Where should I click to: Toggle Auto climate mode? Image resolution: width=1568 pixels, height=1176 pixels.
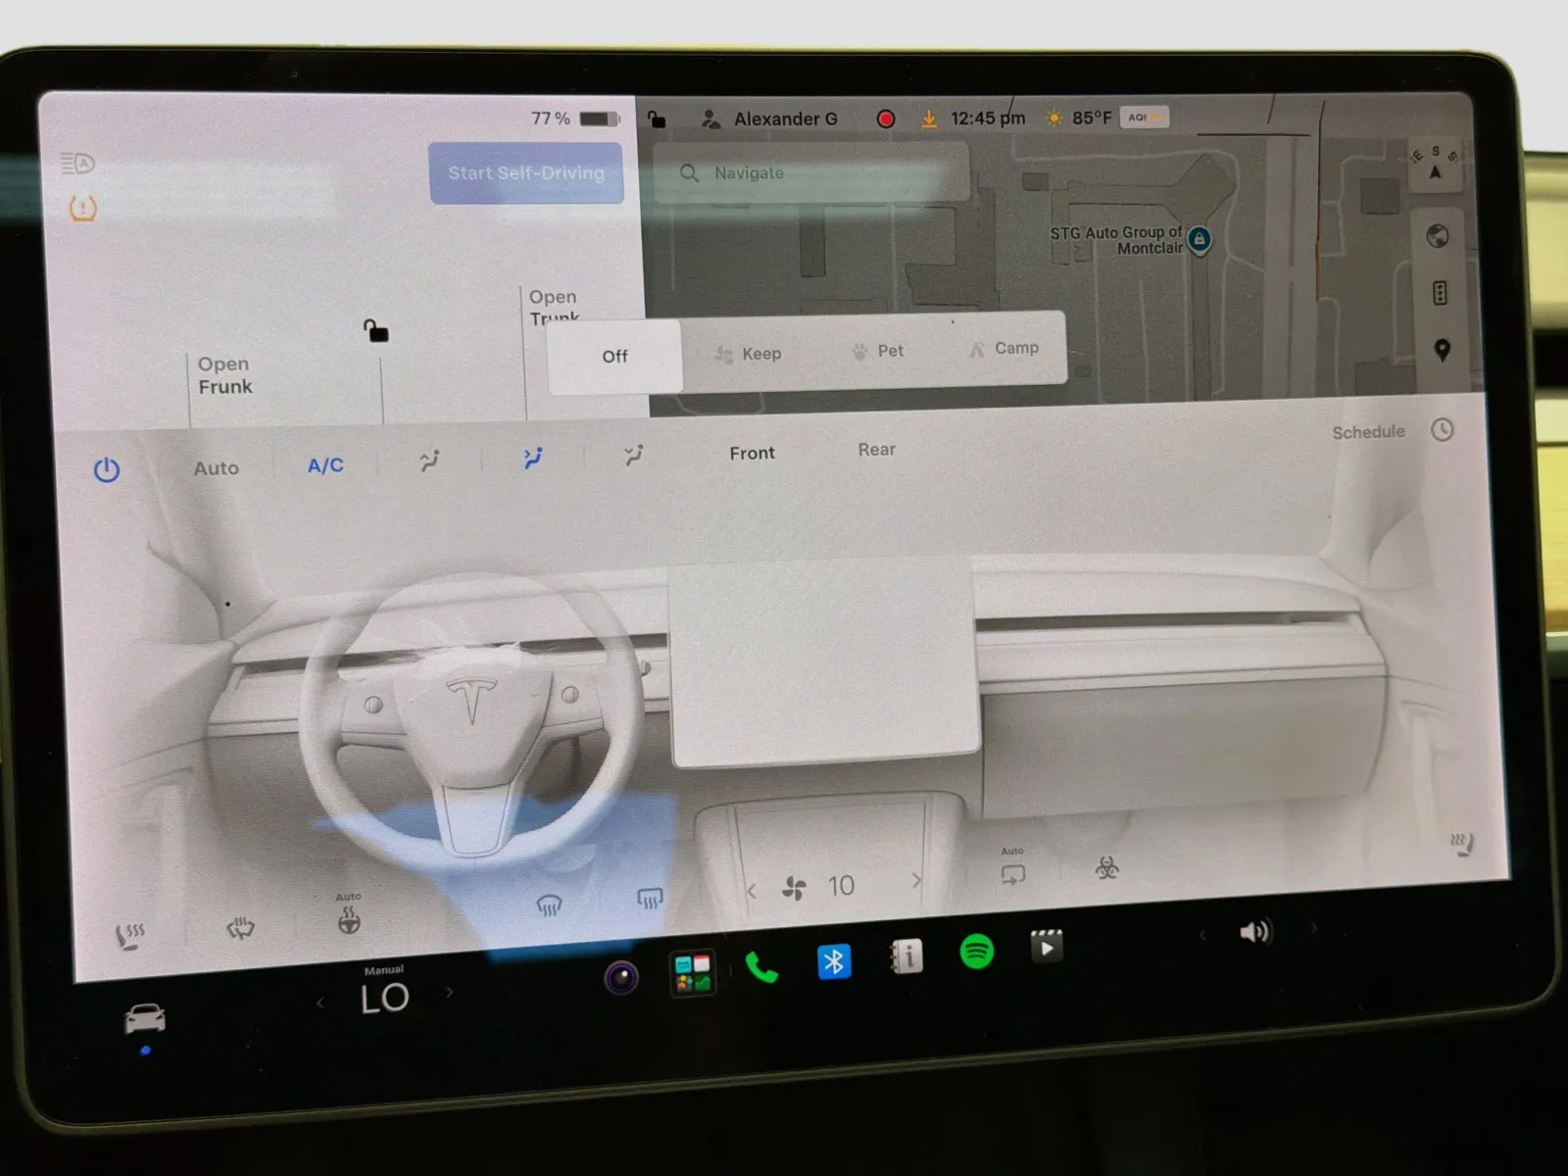[217, 468]
